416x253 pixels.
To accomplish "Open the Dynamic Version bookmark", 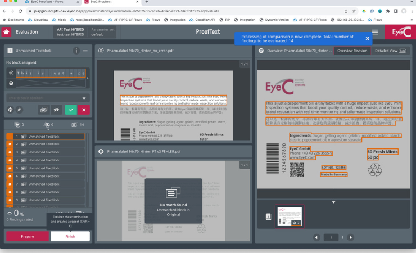I will [x=274, y=20].
